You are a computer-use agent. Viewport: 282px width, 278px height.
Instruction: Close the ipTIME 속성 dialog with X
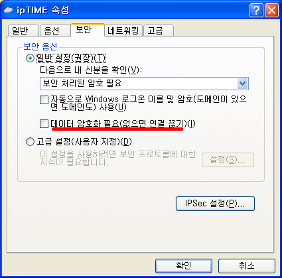pyautogui.click(x=272, y=10)
